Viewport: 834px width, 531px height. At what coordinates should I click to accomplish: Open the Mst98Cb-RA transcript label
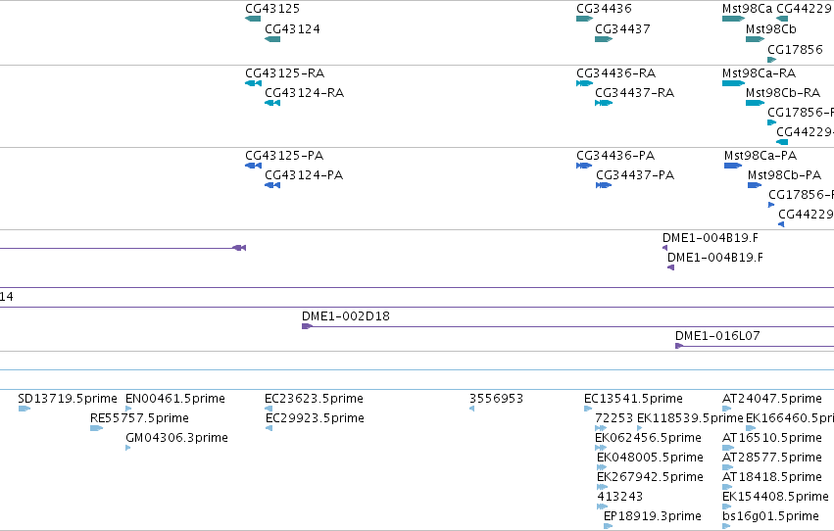[x=783, y=93]
